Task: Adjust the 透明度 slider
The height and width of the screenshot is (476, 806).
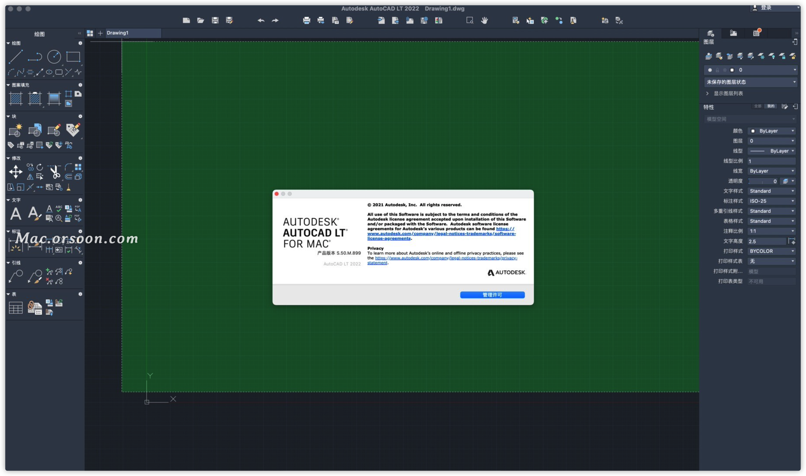Action: (762, 181)
